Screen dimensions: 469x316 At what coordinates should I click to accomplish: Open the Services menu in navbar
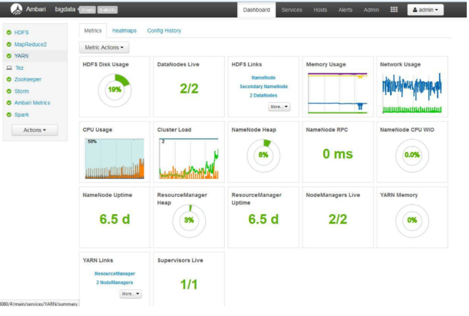pyautogui.click(x=292, y=10)
